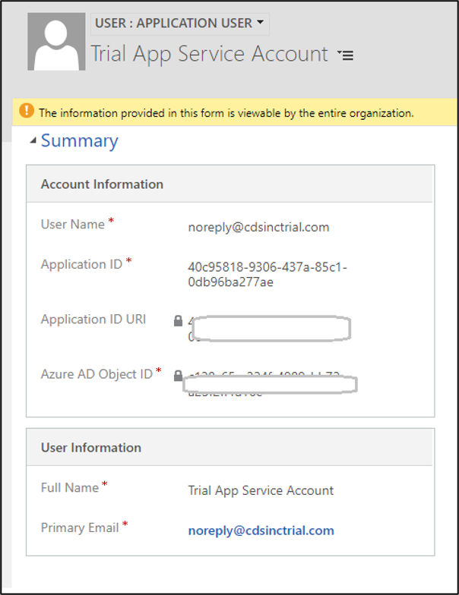Click the user profile avatar image
The width and height of the screenshot is (459, 595).
pyautogui.click(x=56, y=41)
